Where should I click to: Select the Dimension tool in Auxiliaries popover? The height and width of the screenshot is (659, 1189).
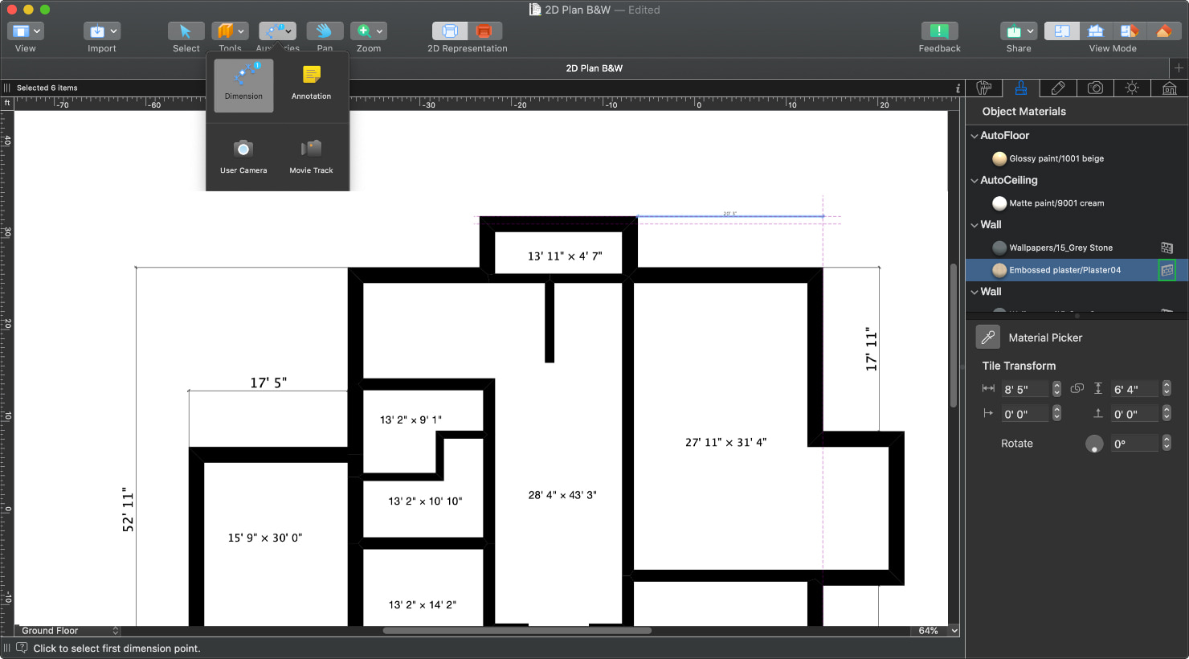pos(243,84)
